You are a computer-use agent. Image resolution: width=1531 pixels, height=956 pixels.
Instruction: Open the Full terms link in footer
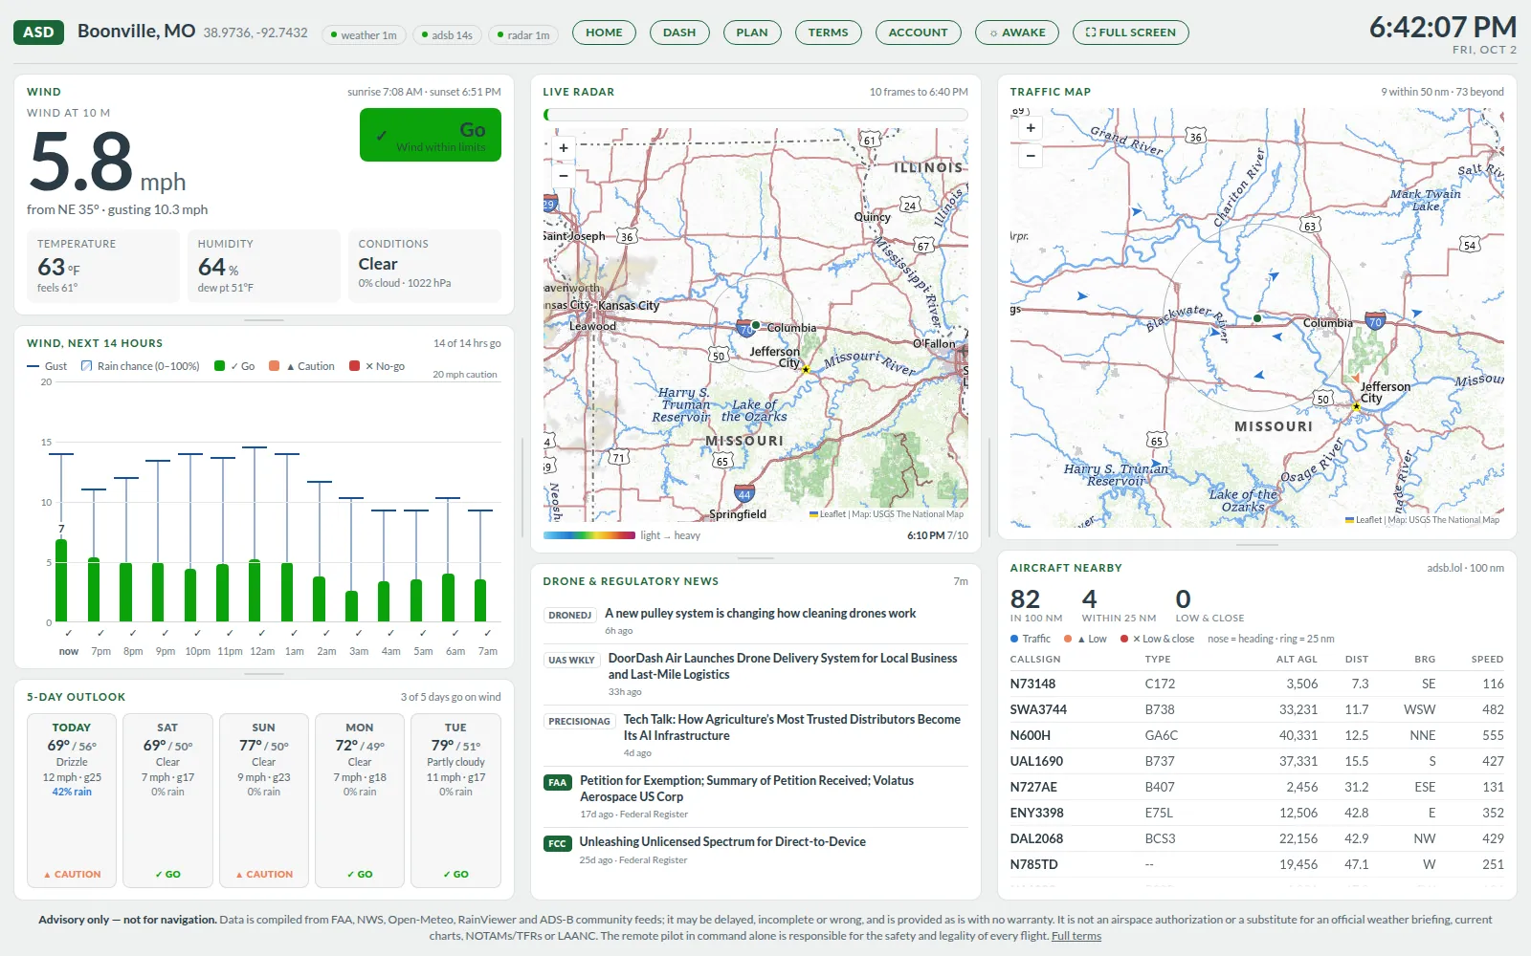1076,936
